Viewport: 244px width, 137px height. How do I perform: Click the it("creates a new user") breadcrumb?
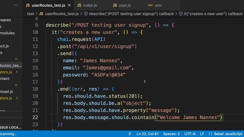click(x=213, y=14)
